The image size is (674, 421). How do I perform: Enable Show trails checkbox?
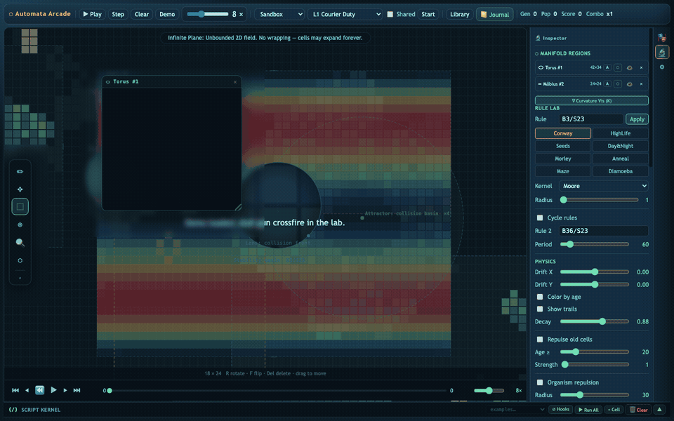click(540, 309)
